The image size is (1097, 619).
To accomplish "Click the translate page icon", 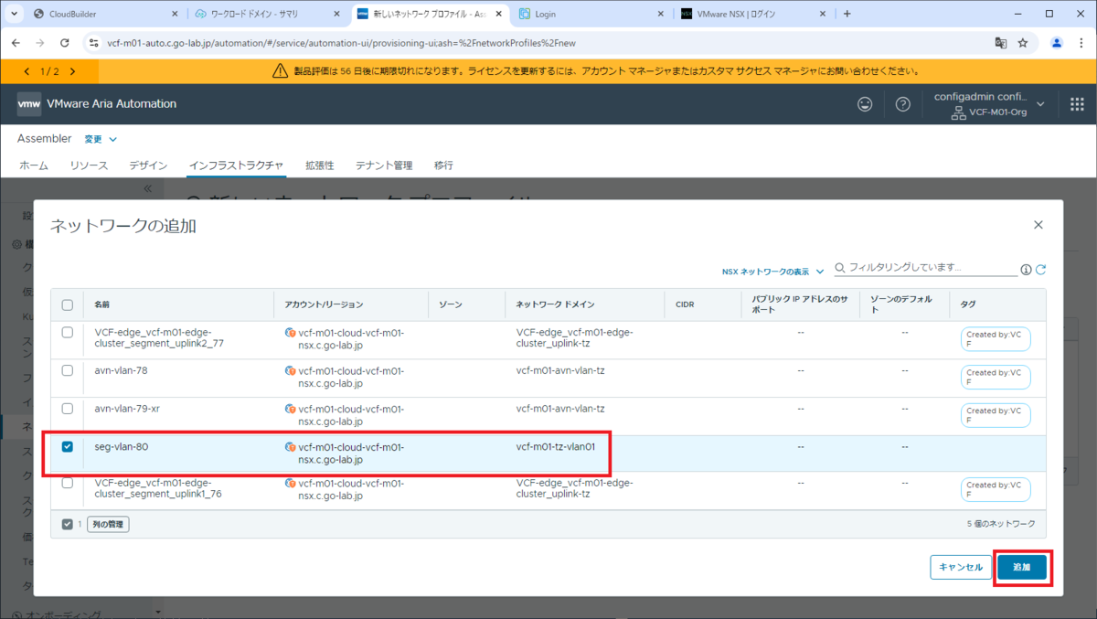I will (1001, 43).
